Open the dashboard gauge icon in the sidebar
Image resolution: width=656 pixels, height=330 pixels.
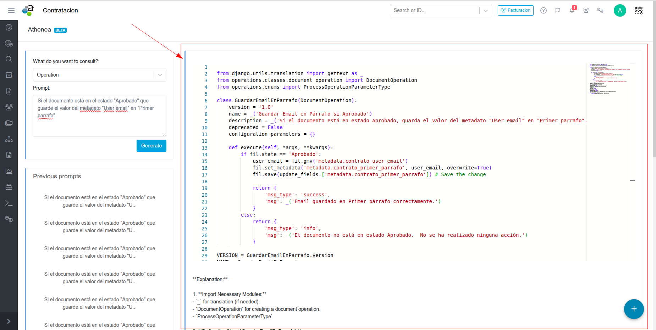pos(9,27)
